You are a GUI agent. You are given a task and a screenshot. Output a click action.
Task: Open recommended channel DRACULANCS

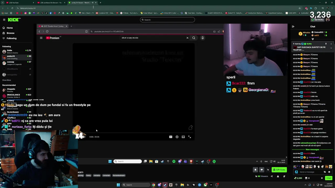[x=16, y=96]
